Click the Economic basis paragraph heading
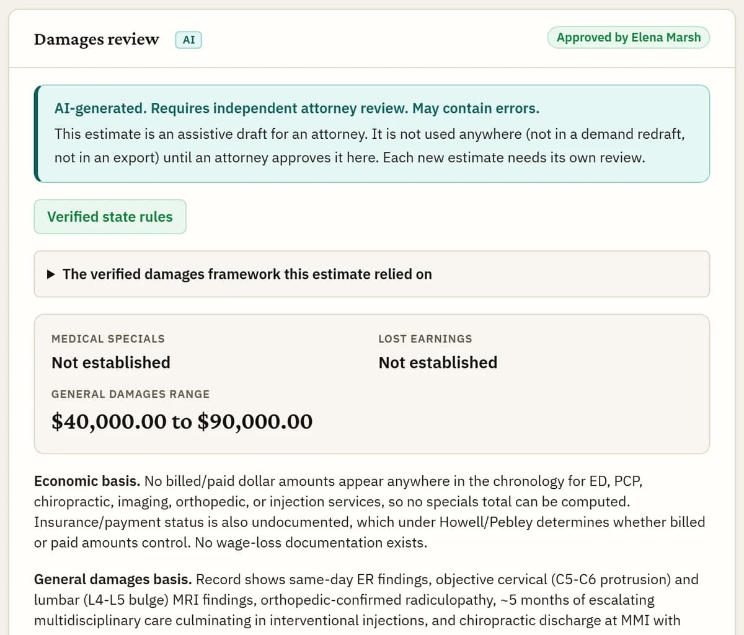 [87, 481]
